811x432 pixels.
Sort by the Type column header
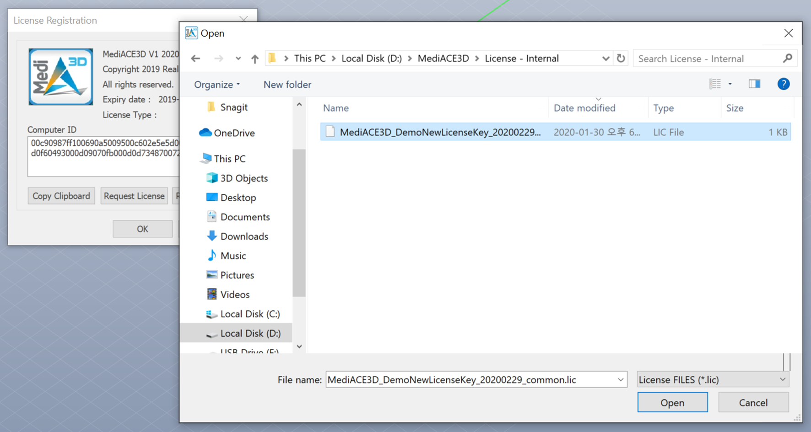(x=663, y=108)
